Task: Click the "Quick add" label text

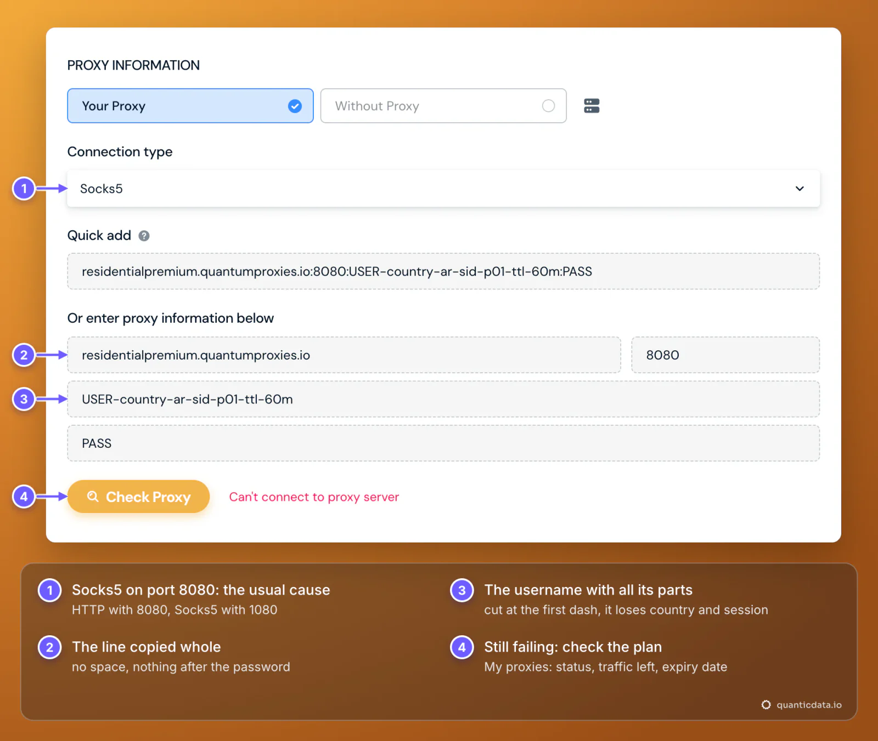Action: click(x=99, y=236)
